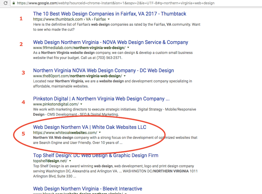Open the Thumbtack 10 Best Web Design result

pos(109,14)
